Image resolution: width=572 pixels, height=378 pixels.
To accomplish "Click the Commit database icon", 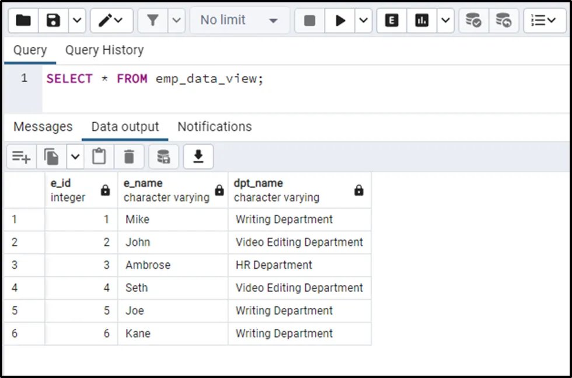I will [473, 20].
